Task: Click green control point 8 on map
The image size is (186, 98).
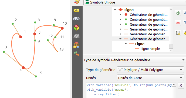Action: coord(35,22)
